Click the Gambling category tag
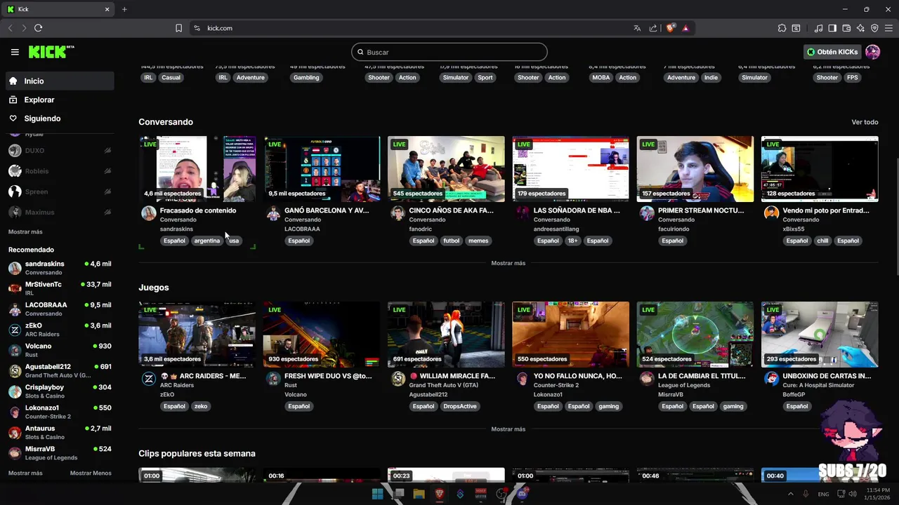The height and width of the screenshot is (505, 899). pyautogui.click(x=306, y=77)
